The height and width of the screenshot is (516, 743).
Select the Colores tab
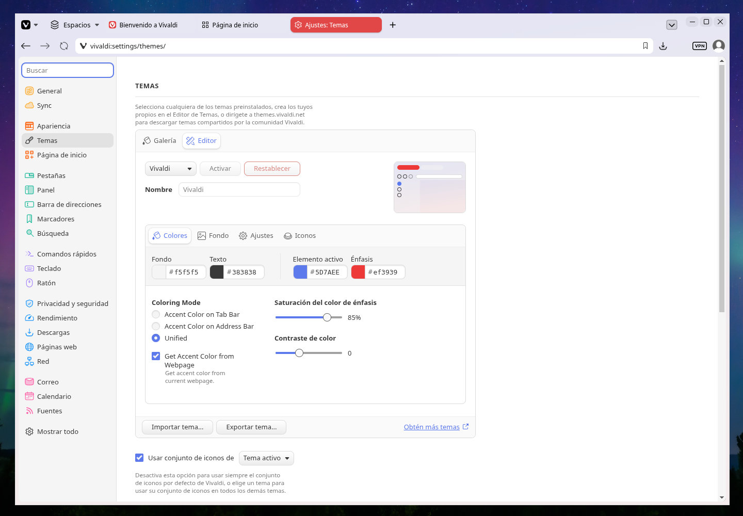(x=170, y=236)
